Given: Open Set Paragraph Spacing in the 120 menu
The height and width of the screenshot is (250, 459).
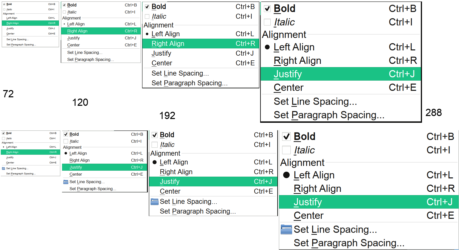Looking at the screenshot, I should (x=90, y=60).
